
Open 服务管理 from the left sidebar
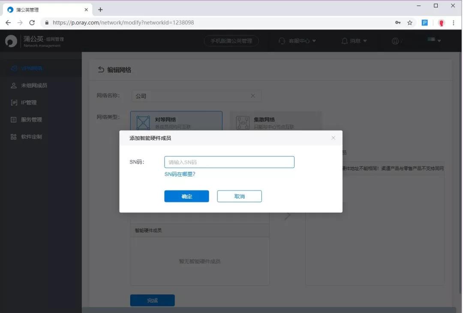coord(32,119)
